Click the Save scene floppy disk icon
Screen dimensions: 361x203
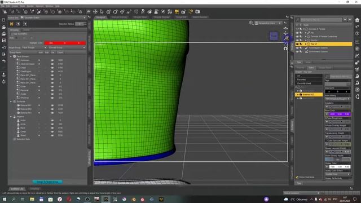[4, 41]
